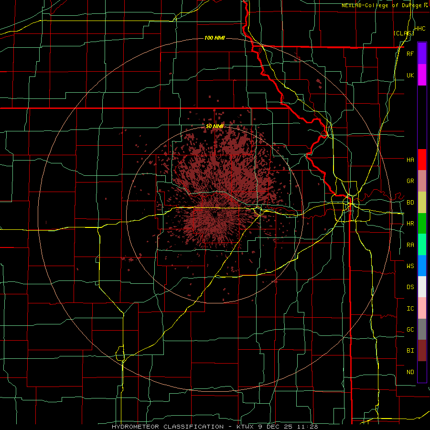Click the [CLAS] units label
The height and width of the screenshot is (430, 430).
coord(404,33)
